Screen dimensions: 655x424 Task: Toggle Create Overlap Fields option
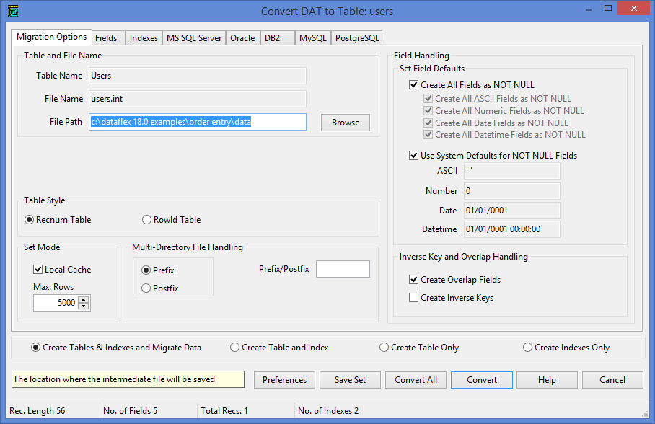pyautogui.click(x=414, y=280)
